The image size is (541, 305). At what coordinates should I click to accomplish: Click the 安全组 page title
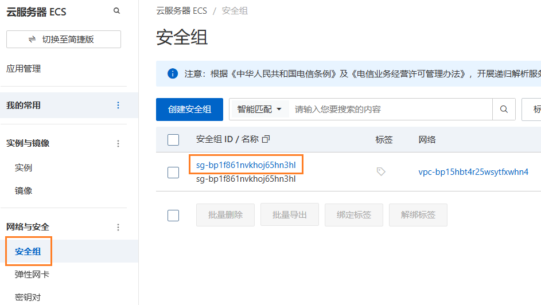pyautogui.click(x=182, y=37)
